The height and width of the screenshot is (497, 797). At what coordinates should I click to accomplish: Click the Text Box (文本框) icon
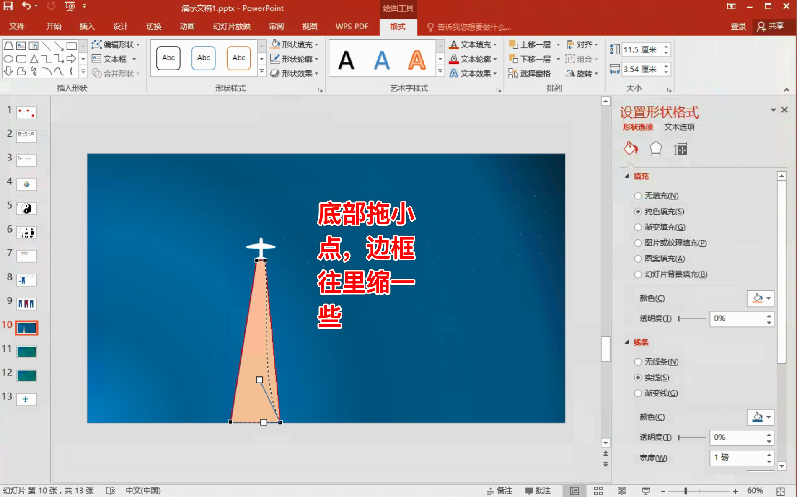[x=96, y=59]
